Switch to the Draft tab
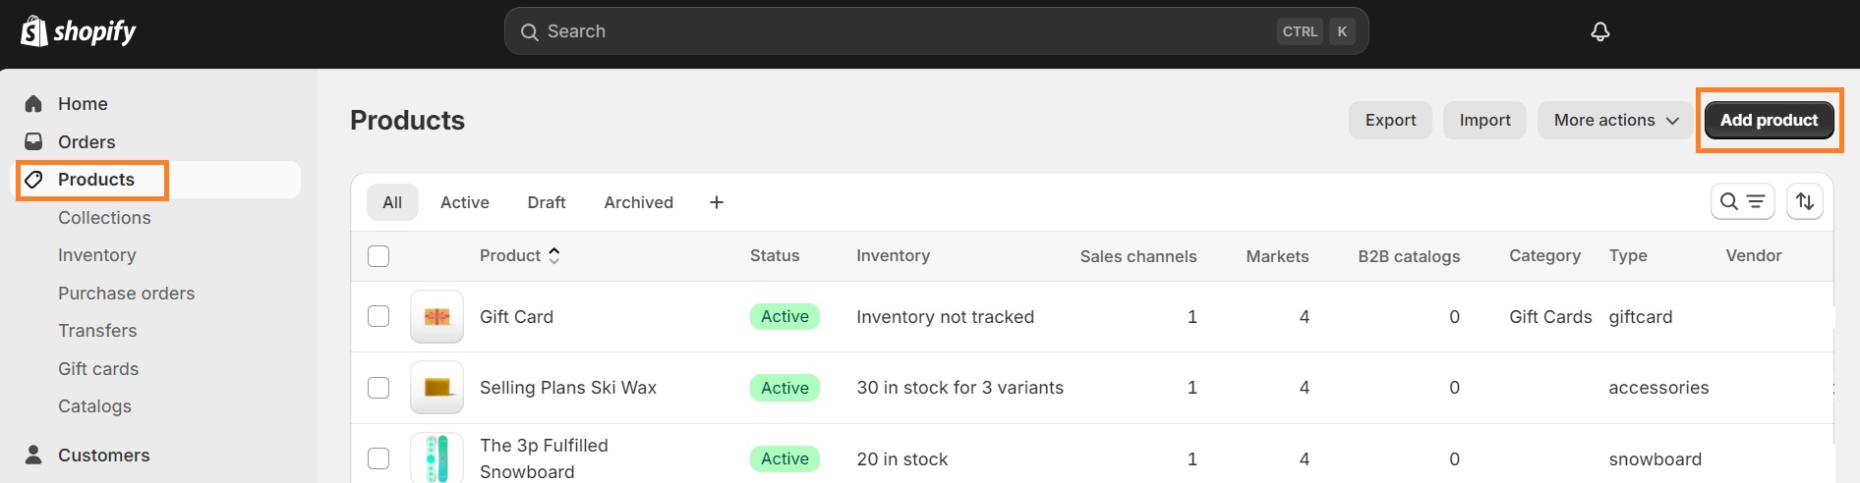The image size is (1860, 483). coord(547,202)
